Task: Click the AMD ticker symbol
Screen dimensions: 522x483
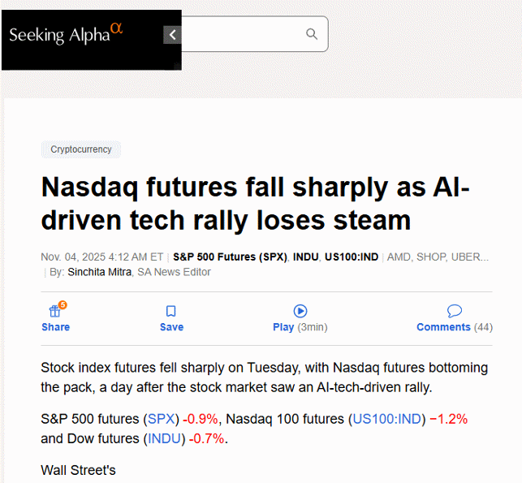Action: (x=399, y=257)
